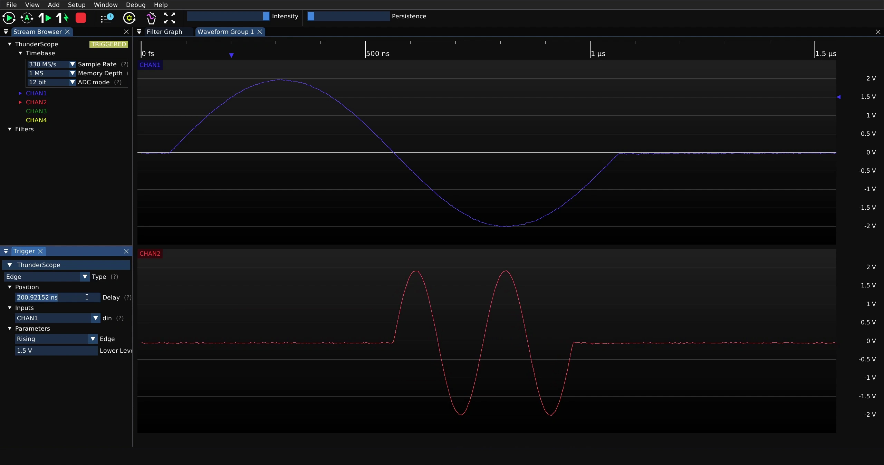This screenshot has height=465, width=884.
Task: Open the Sample Rate 330 MS/s dropdown
Action: [51, 64]
